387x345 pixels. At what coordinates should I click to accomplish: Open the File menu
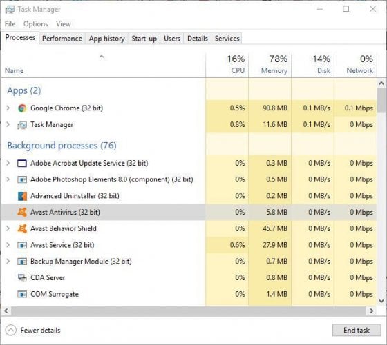pyautogui.click(x=10, y=24)
